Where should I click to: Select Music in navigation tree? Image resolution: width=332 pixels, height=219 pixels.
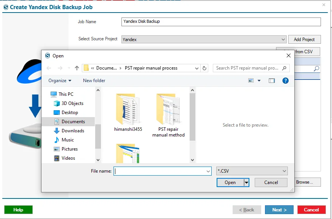coord(67,140)
